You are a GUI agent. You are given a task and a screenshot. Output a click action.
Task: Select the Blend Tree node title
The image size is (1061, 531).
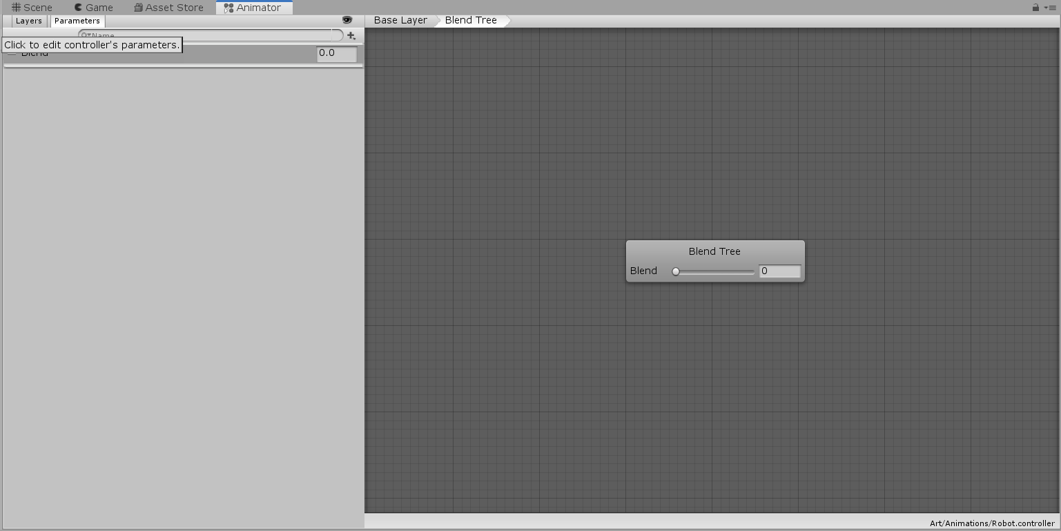tap(714, 251)
